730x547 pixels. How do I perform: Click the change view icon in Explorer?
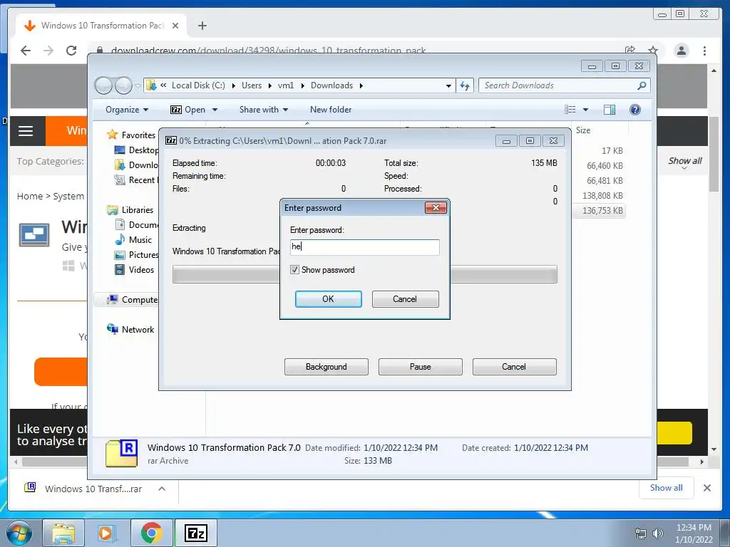click(x=570, y=109)
